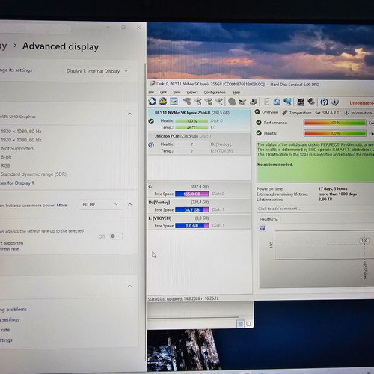The height and width of the screenshot is (374, 374).
Task: Click the Refresh toolbar icon in Hard Disk Sentinel
Action: tap(153, 102)
